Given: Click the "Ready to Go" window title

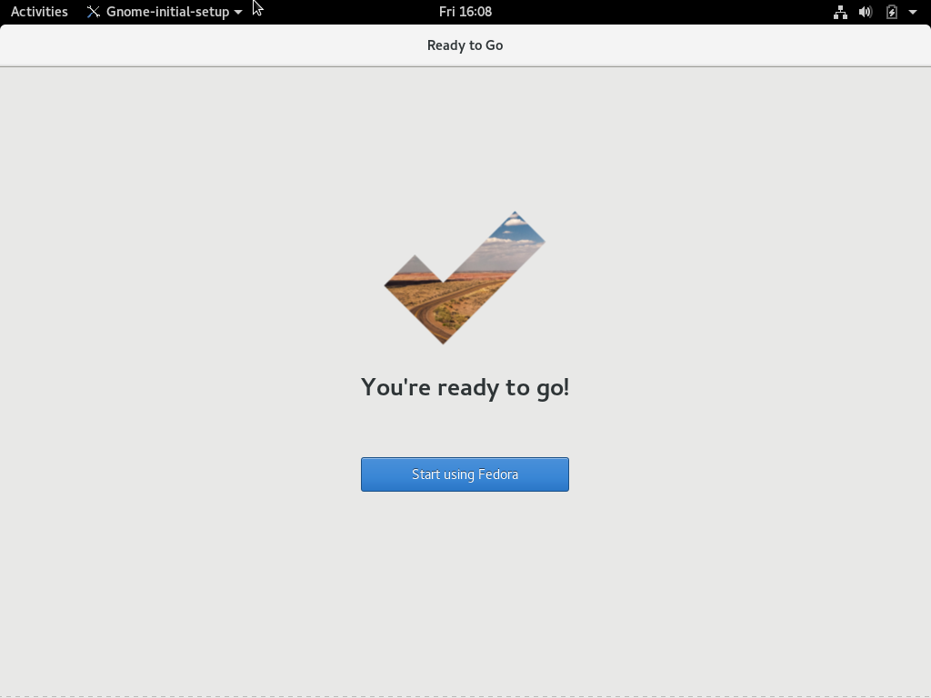Looking at the screenshot, I should point(465,45).
